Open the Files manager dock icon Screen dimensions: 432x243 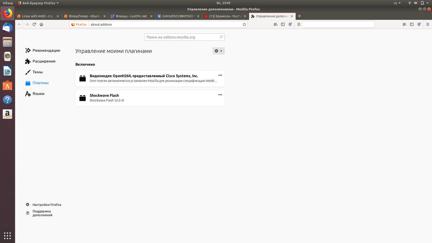(x=7, y=42)
